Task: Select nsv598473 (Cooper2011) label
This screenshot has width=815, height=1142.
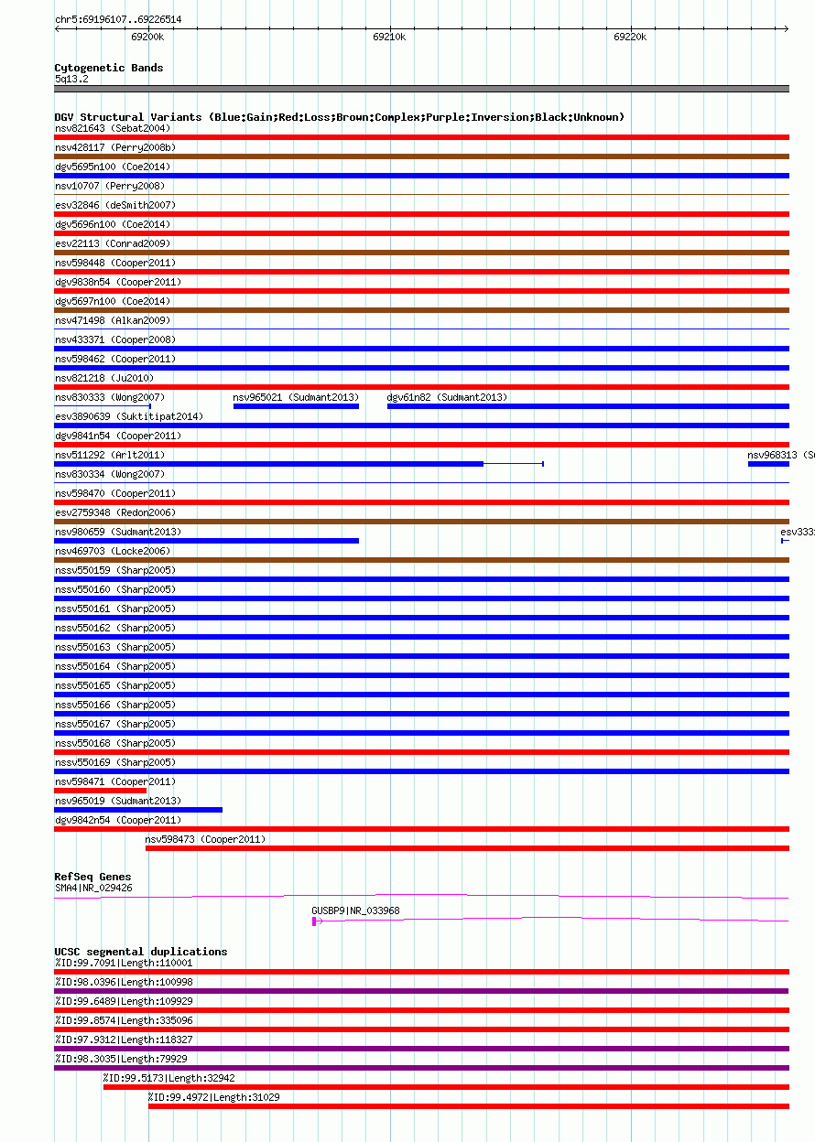Action: pos(205,839)
